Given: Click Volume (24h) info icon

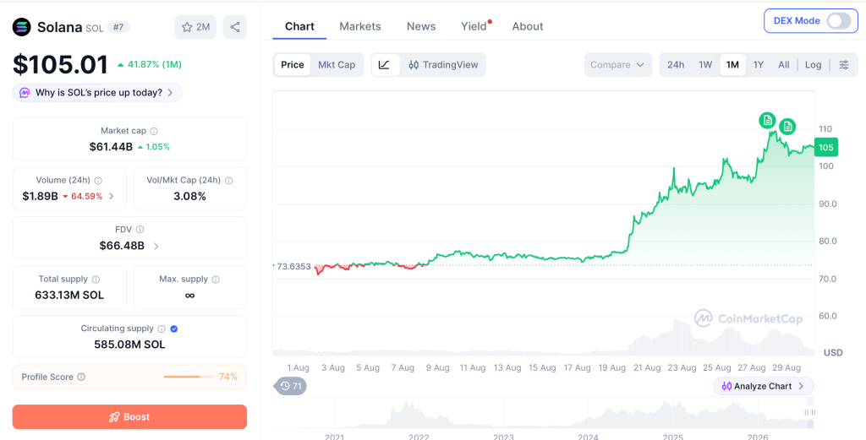Looking at the screenshot, I should 98,180.
